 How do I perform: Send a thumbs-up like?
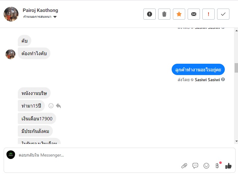(x=228, y=166)
